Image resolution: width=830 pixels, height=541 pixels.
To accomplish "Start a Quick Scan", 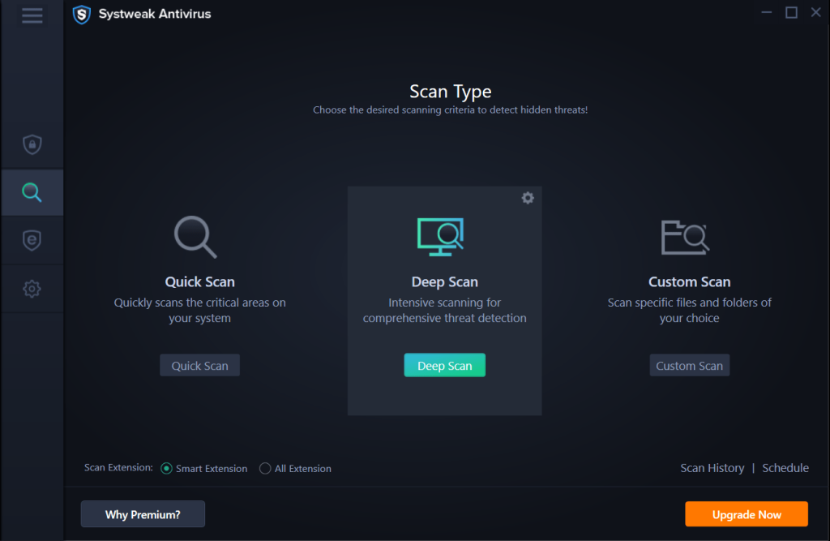I will 199,366.
